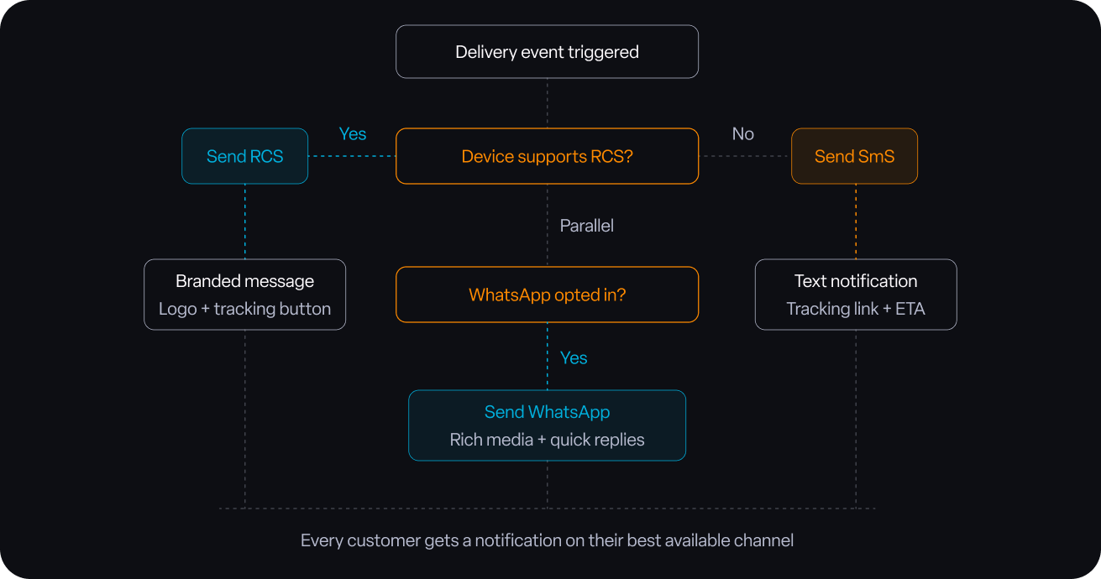Screen dimensions: 1101x579
Task: Click dashed connector beneath "Delivery event triggered" node
Action: coord(548,102)
